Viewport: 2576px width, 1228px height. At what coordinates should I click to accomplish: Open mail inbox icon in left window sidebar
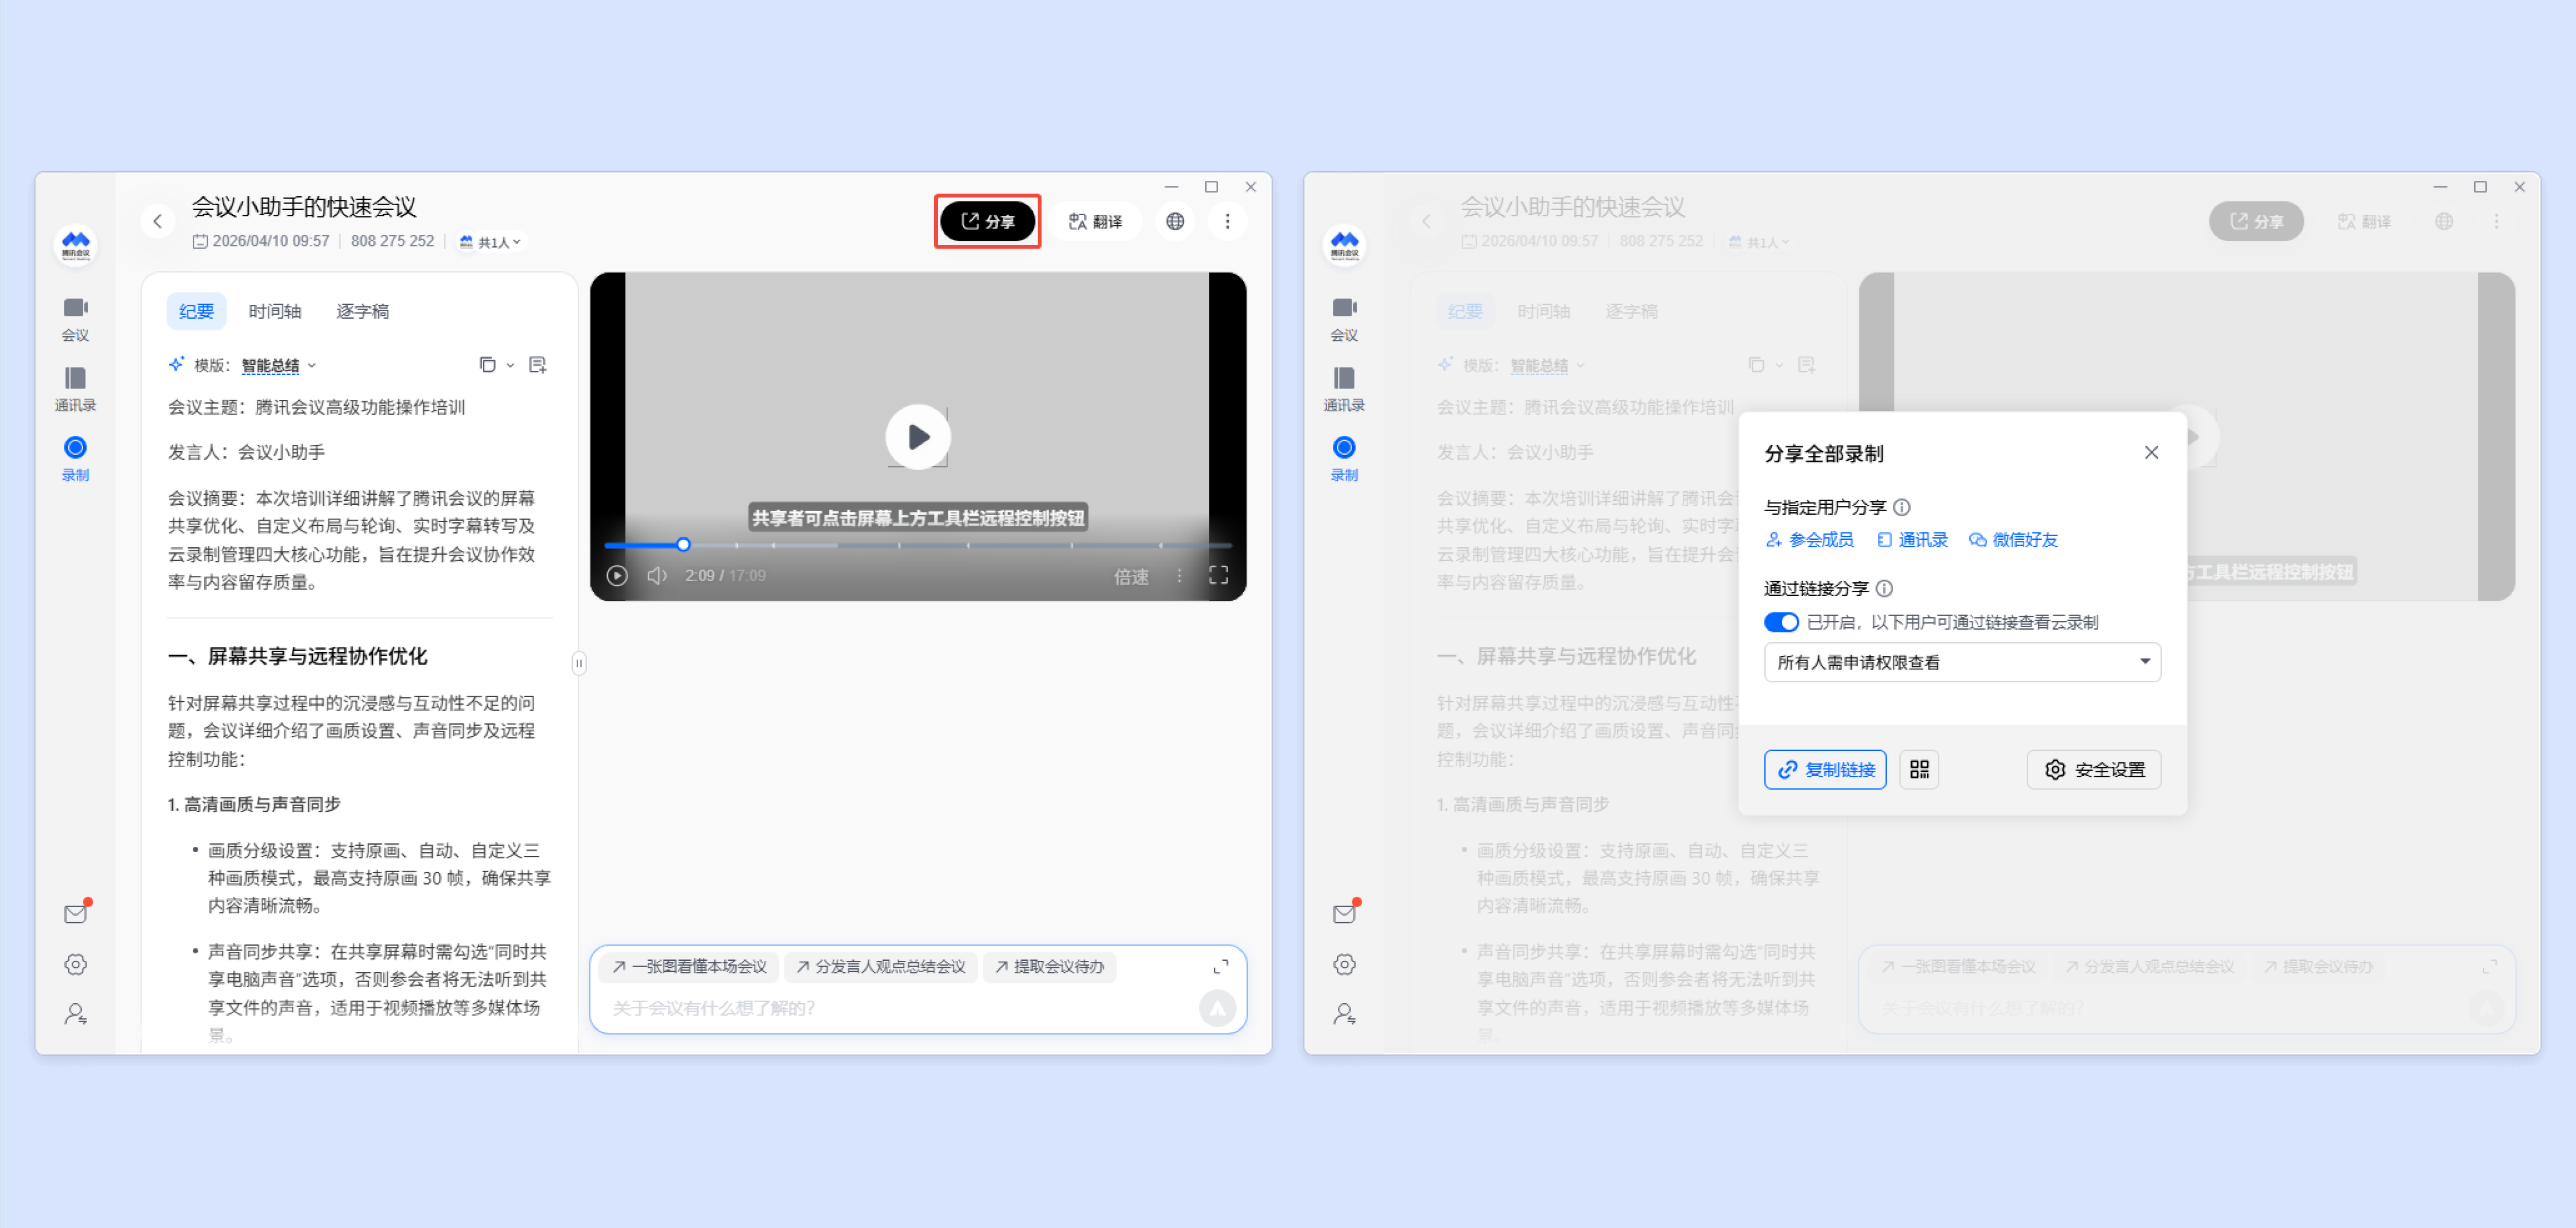click(x=76, y=913)
